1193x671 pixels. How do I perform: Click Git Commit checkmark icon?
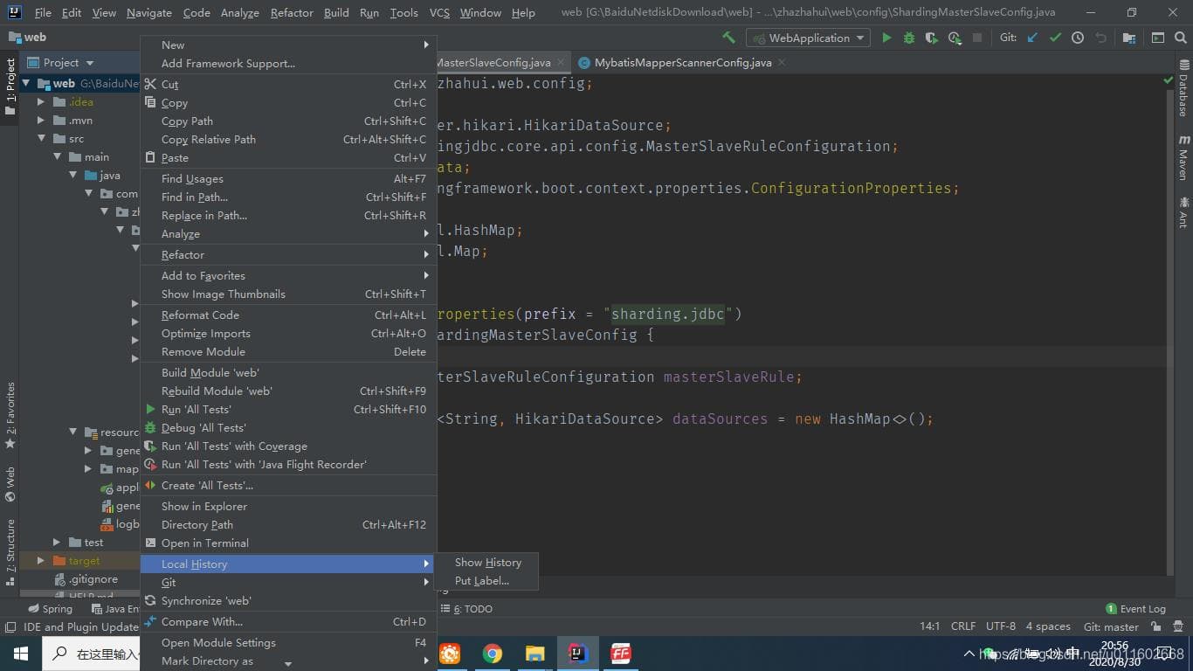pyautogui.click(x=1055, y=38)
